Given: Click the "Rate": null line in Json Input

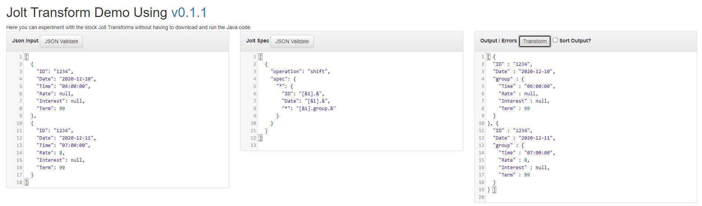Looking at the screenshot, I should tap(55, 93).
